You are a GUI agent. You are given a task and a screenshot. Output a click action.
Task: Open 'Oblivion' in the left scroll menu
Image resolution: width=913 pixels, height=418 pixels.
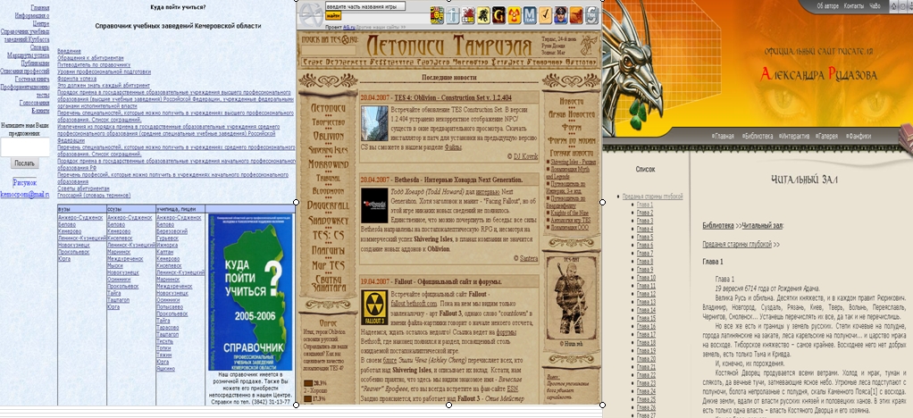click(x=328, y=136)
